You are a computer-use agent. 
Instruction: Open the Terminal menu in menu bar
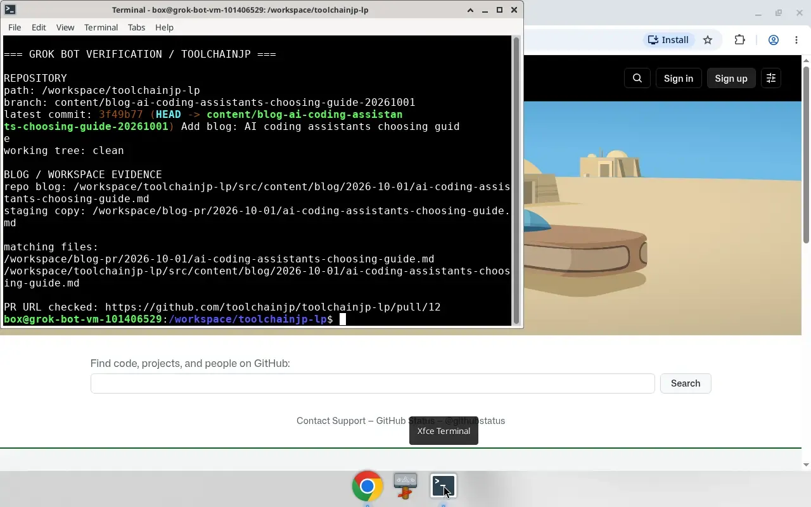pyautogui.click(x=101, y=27)
